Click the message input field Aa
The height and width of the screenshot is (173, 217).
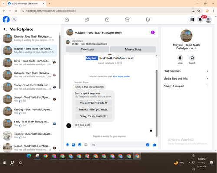click(x=118, y=145)
